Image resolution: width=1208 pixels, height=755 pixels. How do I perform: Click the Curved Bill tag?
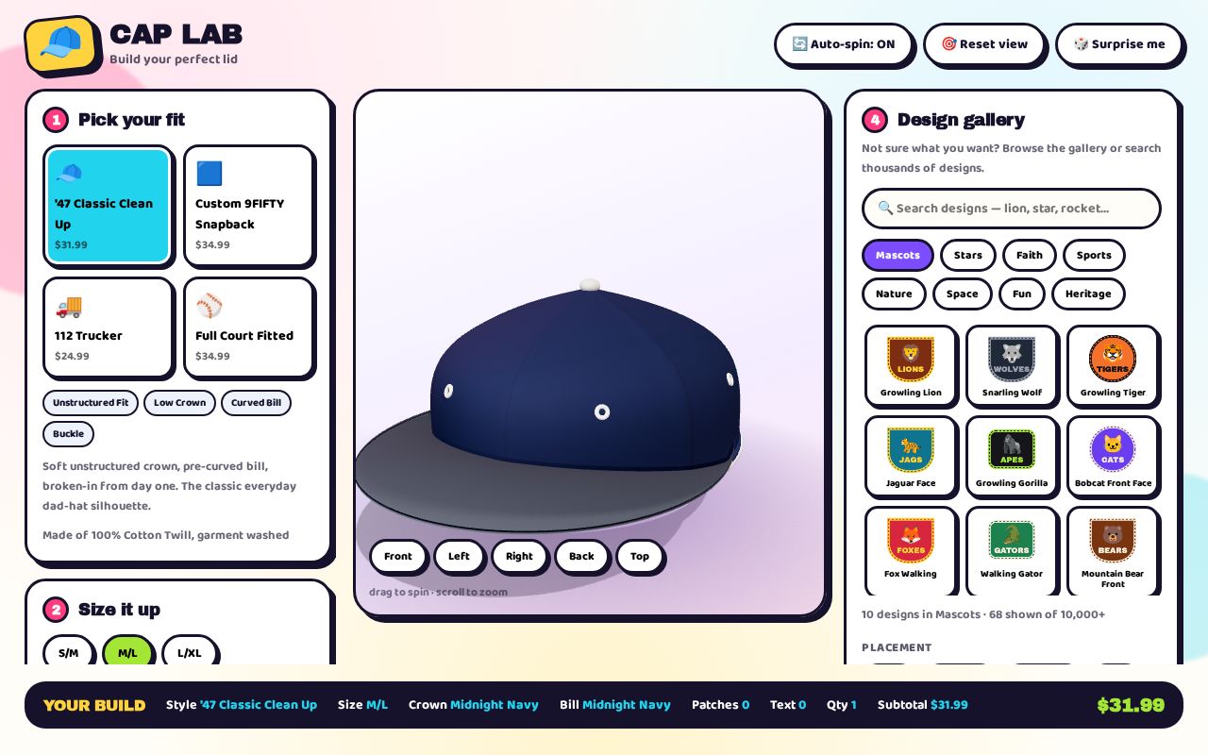(256, 403)
